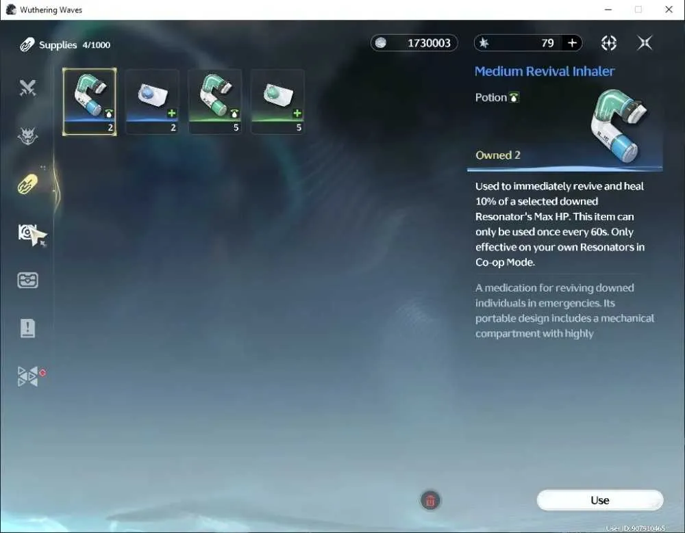Image resolution: width=685 pixels, height=533 pixels.
Task: Click the "Used to immediately revive" description
Action: tap(560, 224)
